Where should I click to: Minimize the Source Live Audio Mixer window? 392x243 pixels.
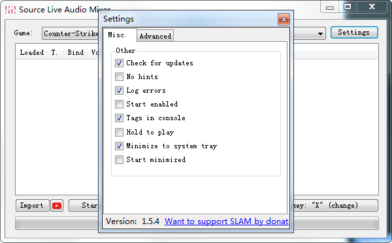coord(330,7)
